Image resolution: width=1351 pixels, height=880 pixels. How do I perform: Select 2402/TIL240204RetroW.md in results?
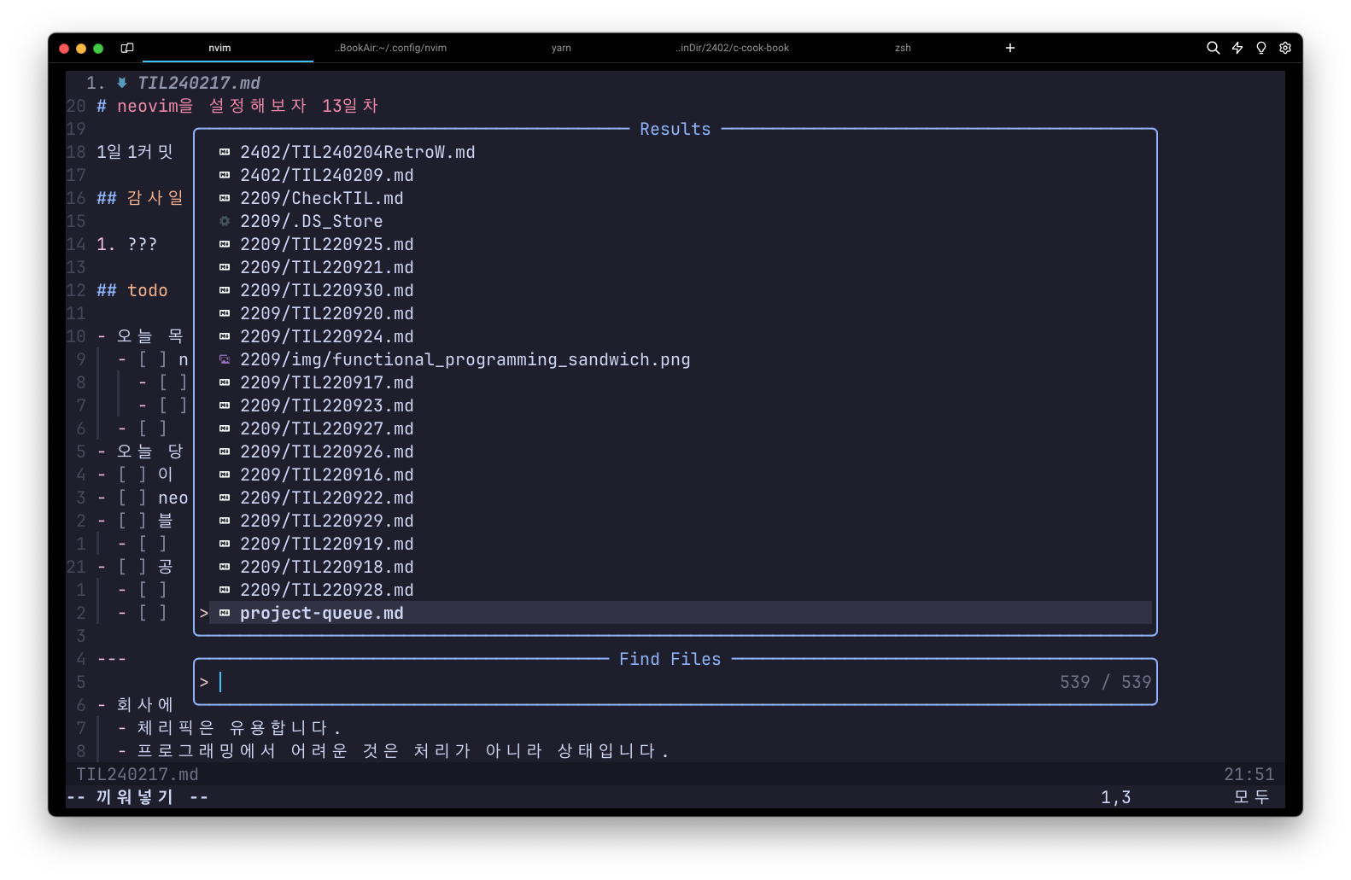pos(357,152)
